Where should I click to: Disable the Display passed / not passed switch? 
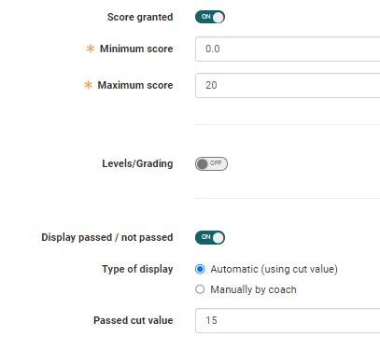pos(210,237)
